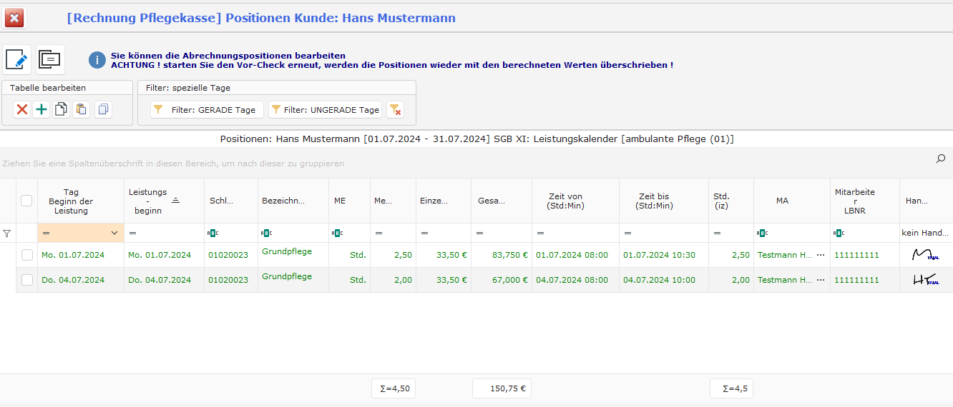Apply Filter: UNGERADE Tage
953x407 pixels.
(x=324, y=110)
